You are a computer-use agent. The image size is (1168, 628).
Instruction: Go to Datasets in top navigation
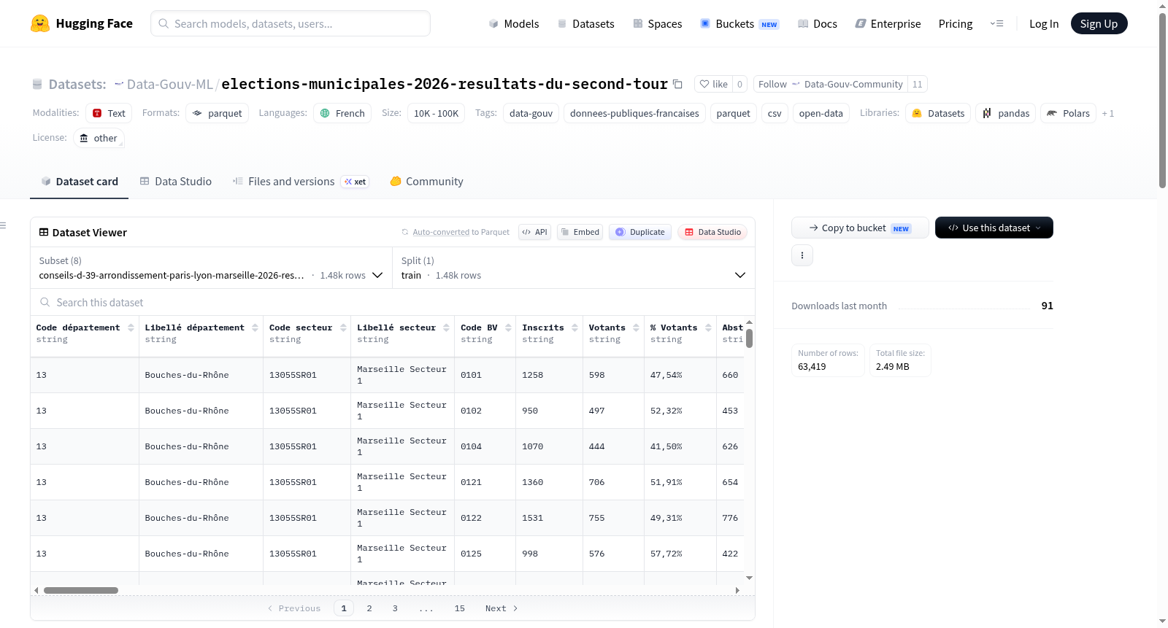coord(586,23)
